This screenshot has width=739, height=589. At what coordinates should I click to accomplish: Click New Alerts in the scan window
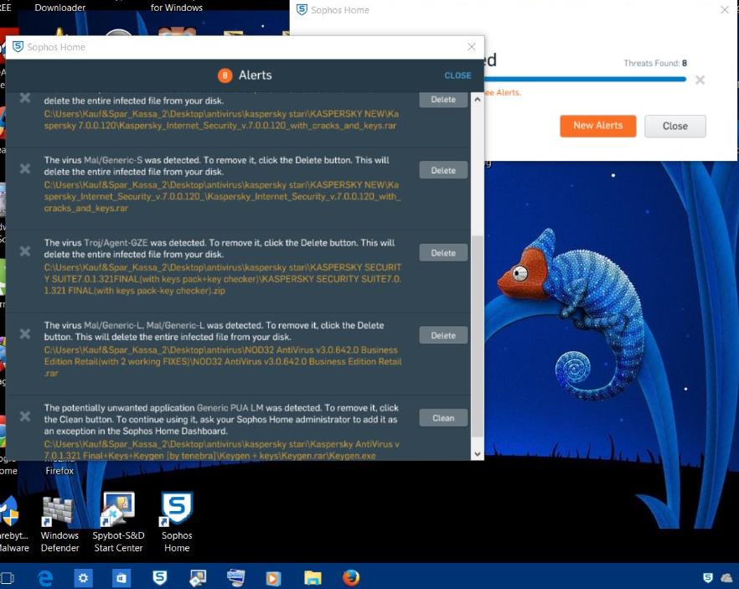[x=597, y=126]
